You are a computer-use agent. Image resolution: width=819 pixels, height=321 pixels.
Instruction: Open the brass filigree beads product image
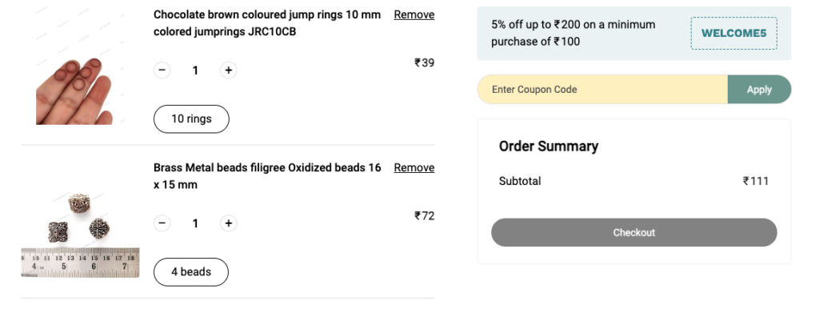(x=79, y=232)
